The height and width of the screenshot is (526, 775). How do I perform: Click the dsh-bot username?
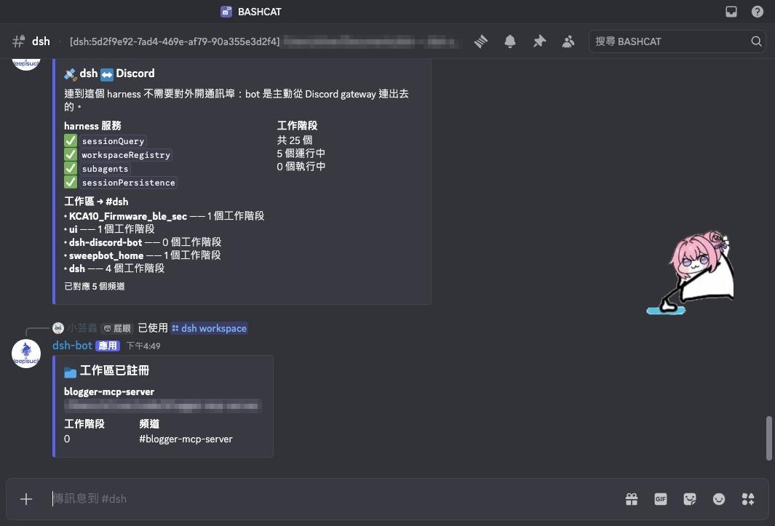point(72,346)
